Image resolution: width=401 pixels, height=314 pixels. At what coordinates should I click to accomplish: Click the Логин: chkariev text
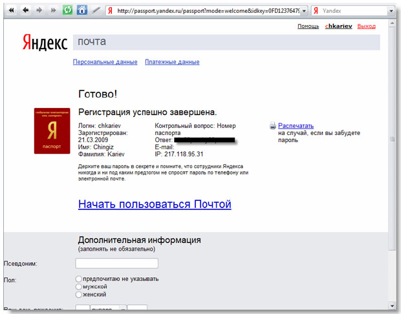tap(100, 126)
